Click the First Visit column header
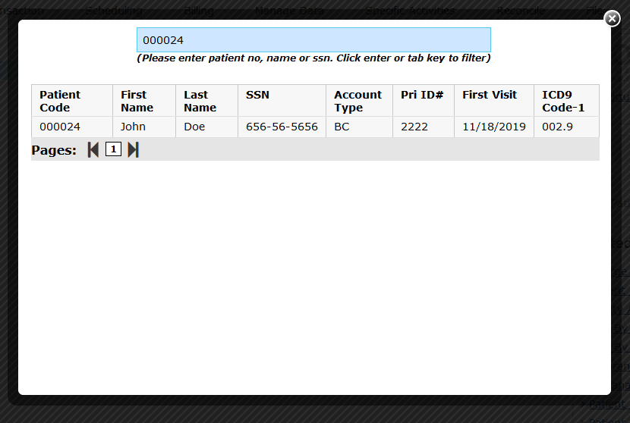The image size is (630, 423). click(490, 95)
